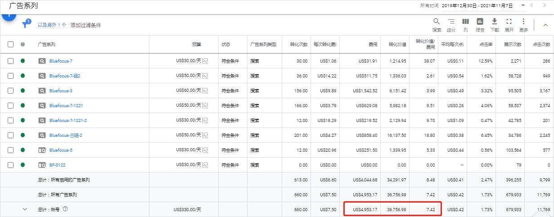554x217 pixels.
Task: Open the BF-0122 campaign link
Action: tap(57, 165)
